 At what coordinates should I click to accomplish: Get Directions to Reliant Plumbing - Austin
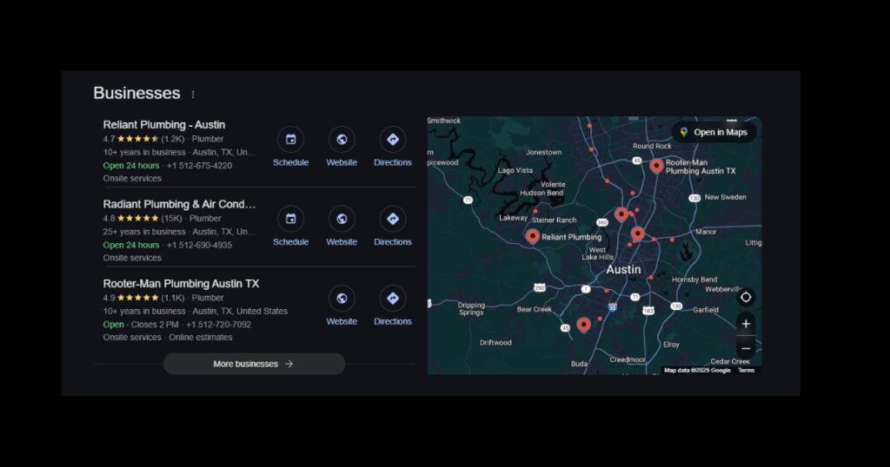pyautogui.click(x=393, y=140)
